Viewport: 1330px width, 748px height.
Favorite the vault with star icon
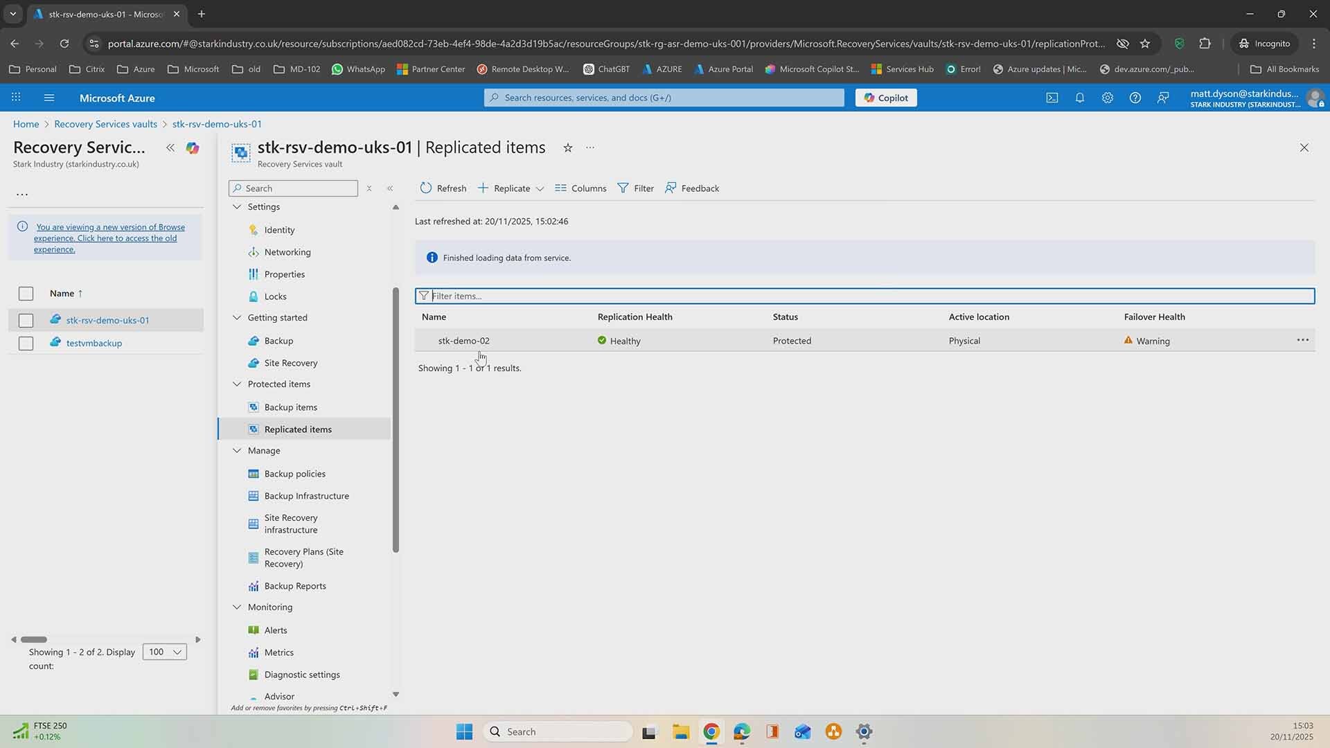point(567,148)
